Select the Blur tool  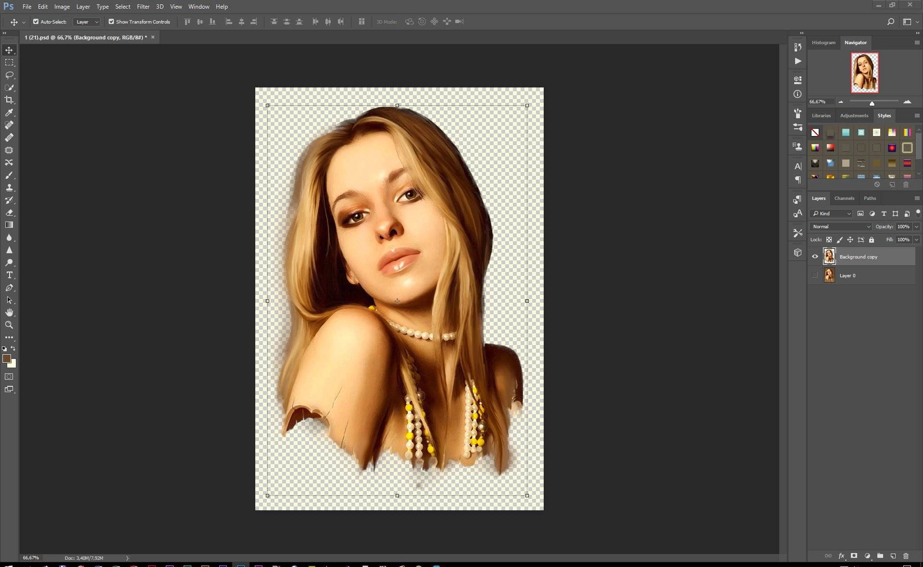pos(9,237)
